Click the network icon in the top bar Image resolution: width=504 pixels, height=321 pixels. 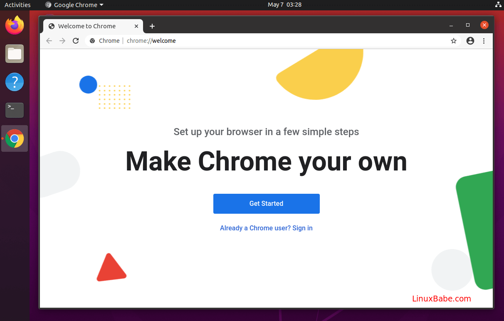[498, 5]
